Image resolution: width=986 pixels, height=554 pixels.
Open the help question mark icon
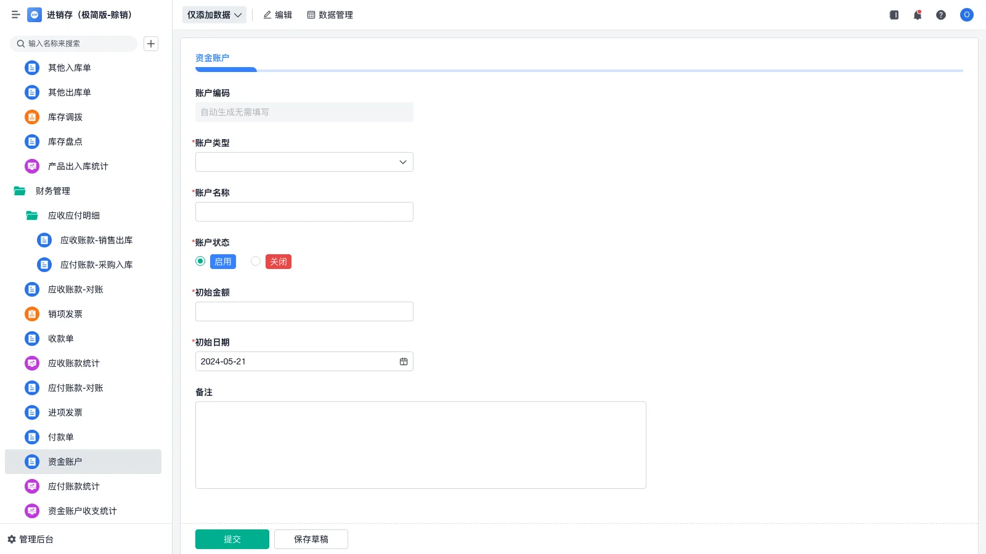point(941,15)
